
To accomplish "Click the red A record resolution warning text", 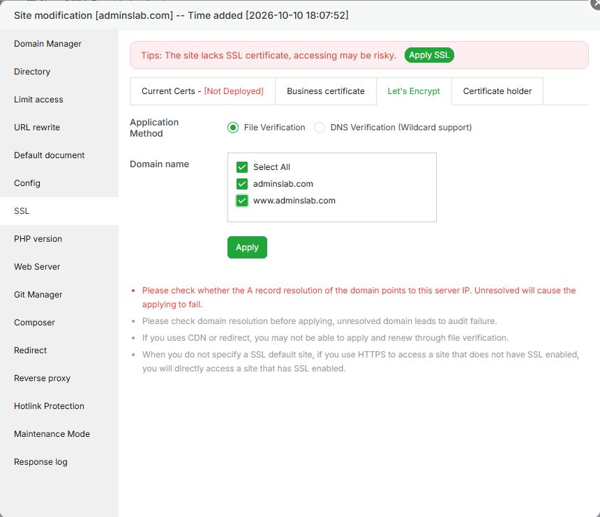I will coord(359,298).
